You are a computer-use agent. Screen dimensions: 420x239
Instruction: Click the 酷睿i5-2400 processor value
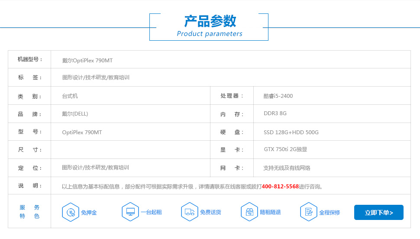[x=278, y=96]
